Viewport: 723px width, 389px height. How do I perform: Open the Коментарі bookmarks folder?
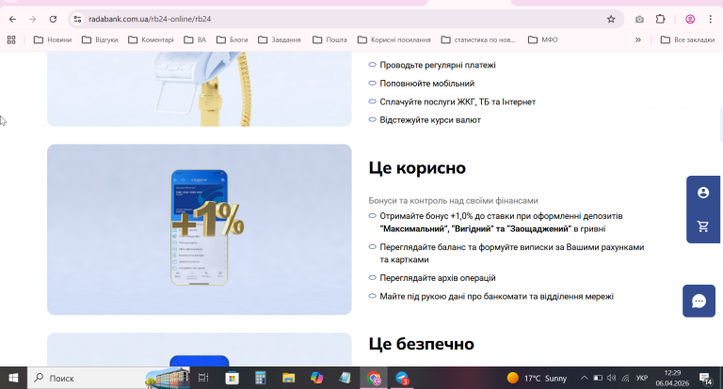[151, 40]
